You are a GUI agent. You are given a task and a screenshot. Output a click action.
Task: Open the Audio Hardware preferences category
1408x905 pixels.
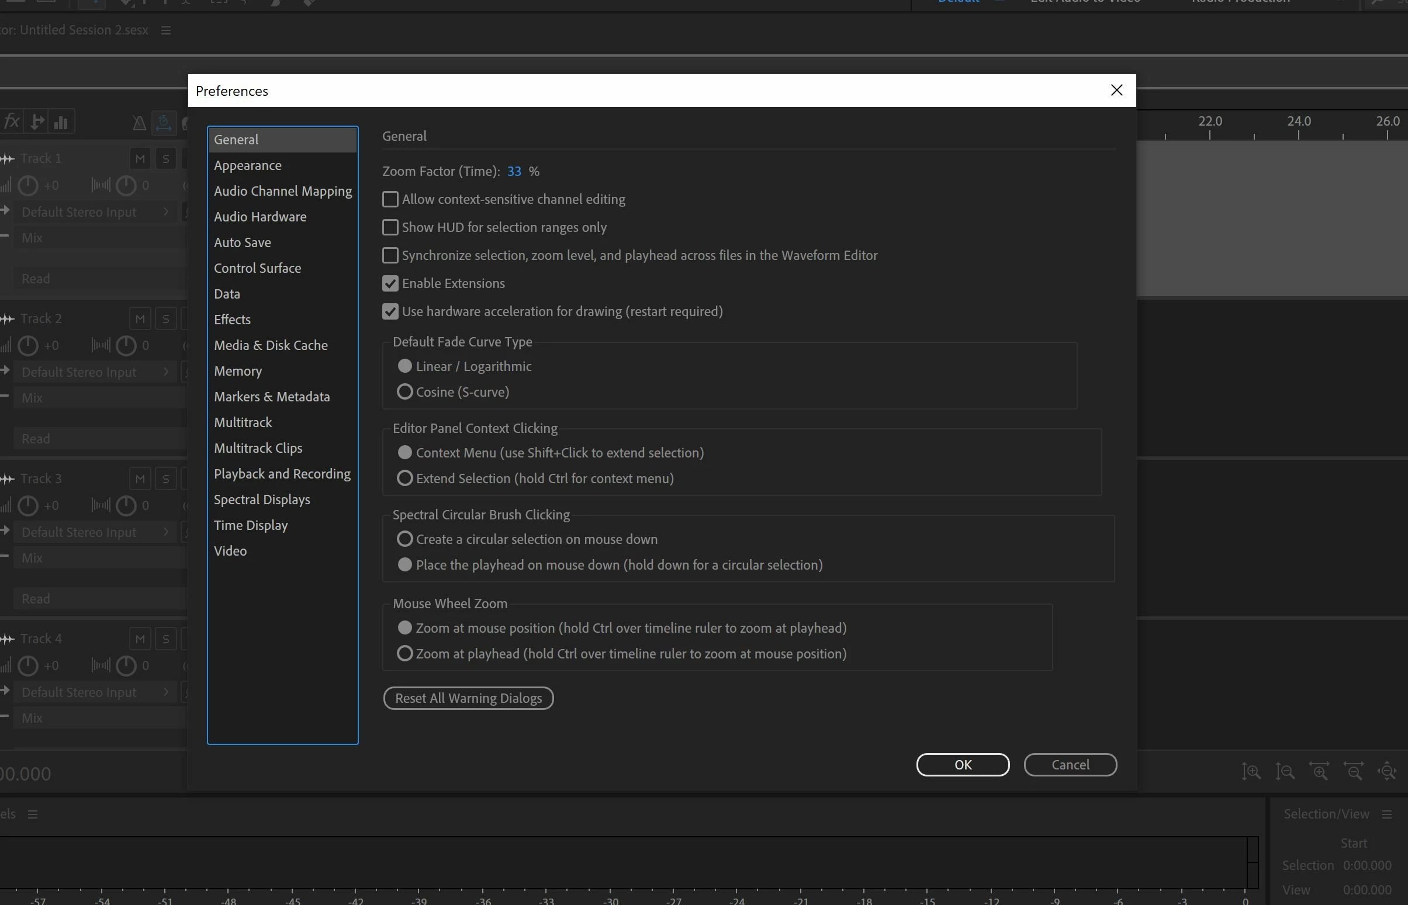coord(260,217)
